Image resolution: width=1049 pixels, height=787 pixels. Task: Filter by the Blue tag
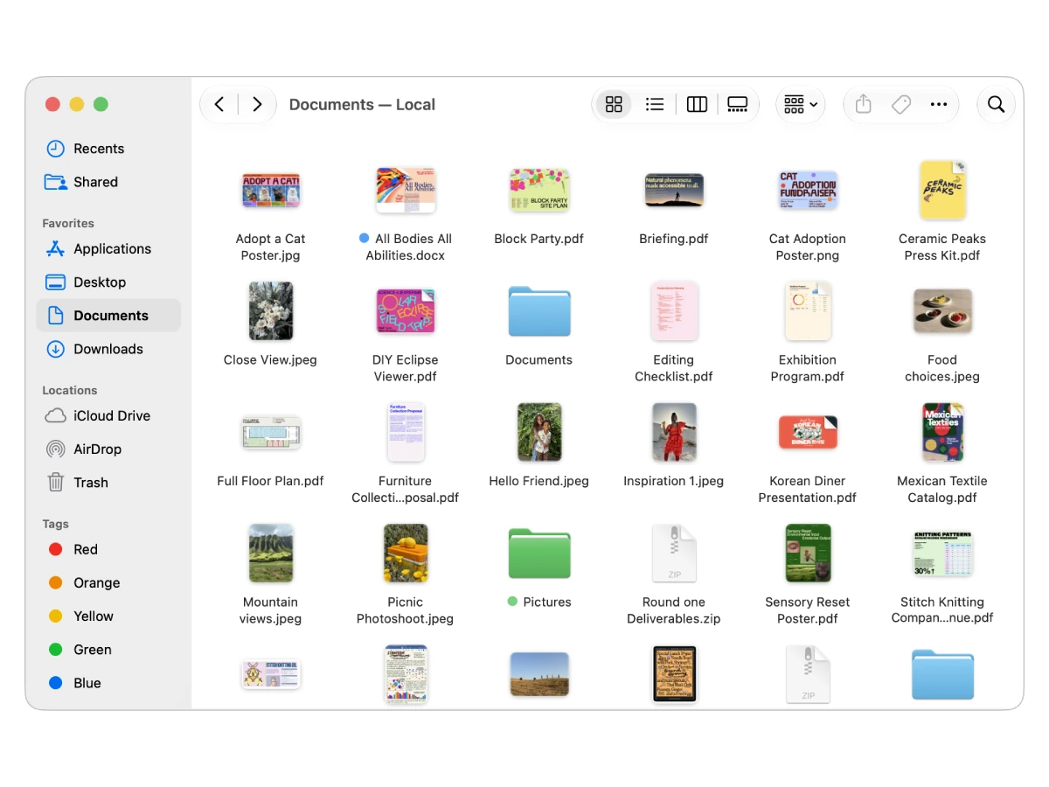tap(108, 683)
